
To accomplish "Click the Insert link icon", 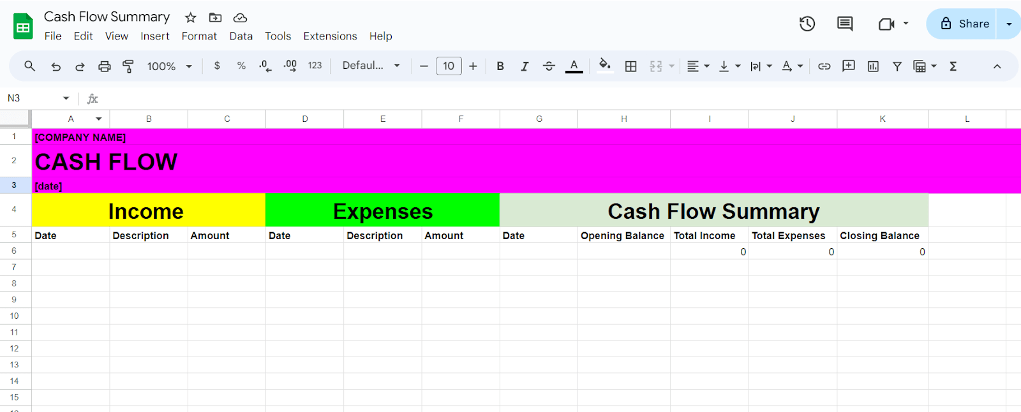I will point(824,66).
